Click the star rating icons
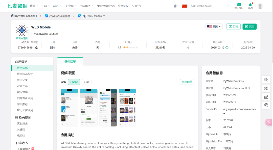The width and height of the screenshot is (273, 150). [130, 47]
